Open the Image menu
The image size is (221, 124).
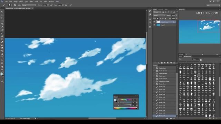[x=16, y=1]
